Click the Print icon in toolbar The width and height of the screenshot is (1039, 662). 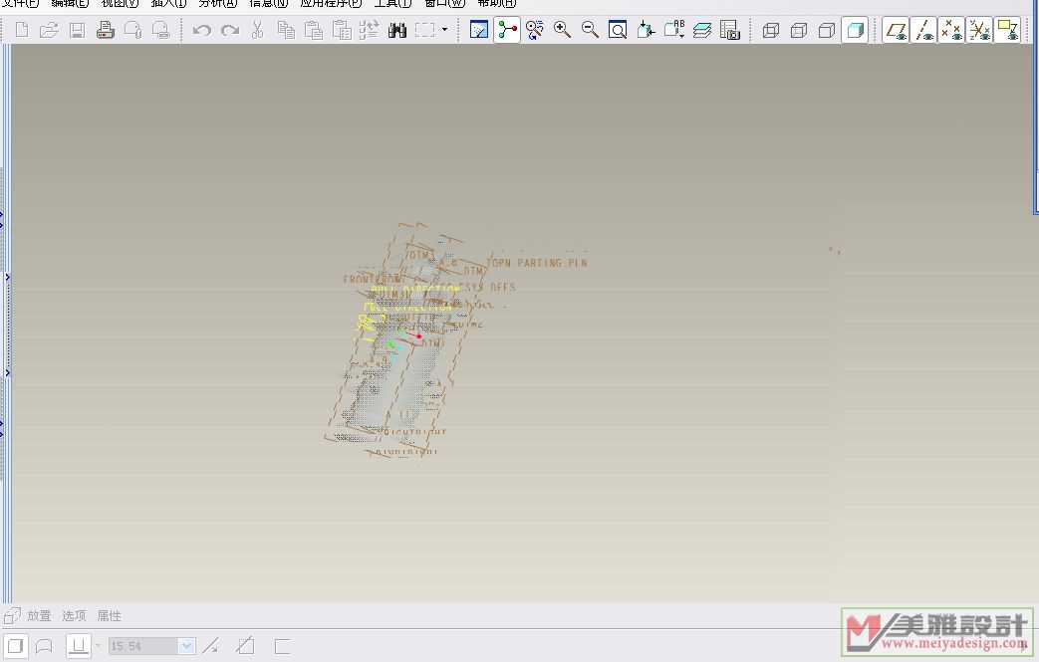(x=105, y=30)
